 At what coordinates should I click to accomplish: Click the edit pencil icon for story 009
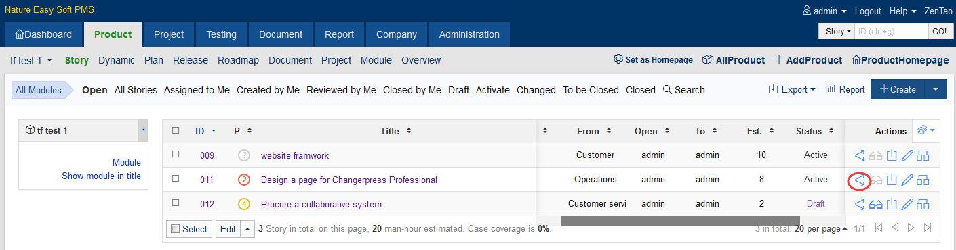point(907,156)
